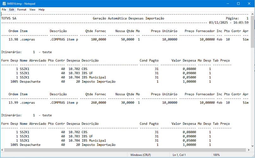Click second '0,08000' despesa value
This screenshot has height=158, width=255.
(x=190, y=132)
